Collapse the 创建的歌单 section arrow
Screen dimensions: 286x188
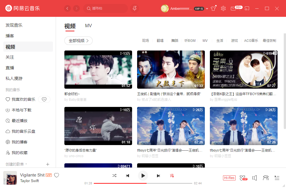pyautogui.click(x=26, y=164)
